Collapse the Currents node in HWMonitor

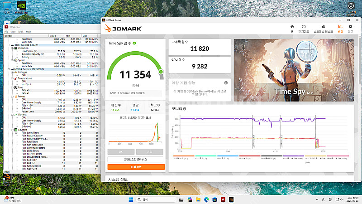(13, 115)
